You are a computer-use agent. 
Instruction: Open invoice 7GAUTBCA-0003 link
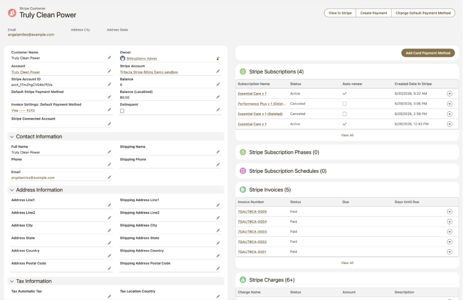pyautogui.click(x=252, y=232)
